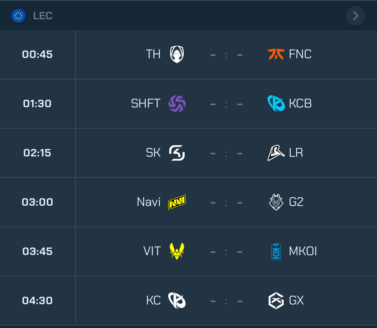Click the GIANTX hexagon logo
The width and height of the screenshot is (377, 328).
click(276, 301)
